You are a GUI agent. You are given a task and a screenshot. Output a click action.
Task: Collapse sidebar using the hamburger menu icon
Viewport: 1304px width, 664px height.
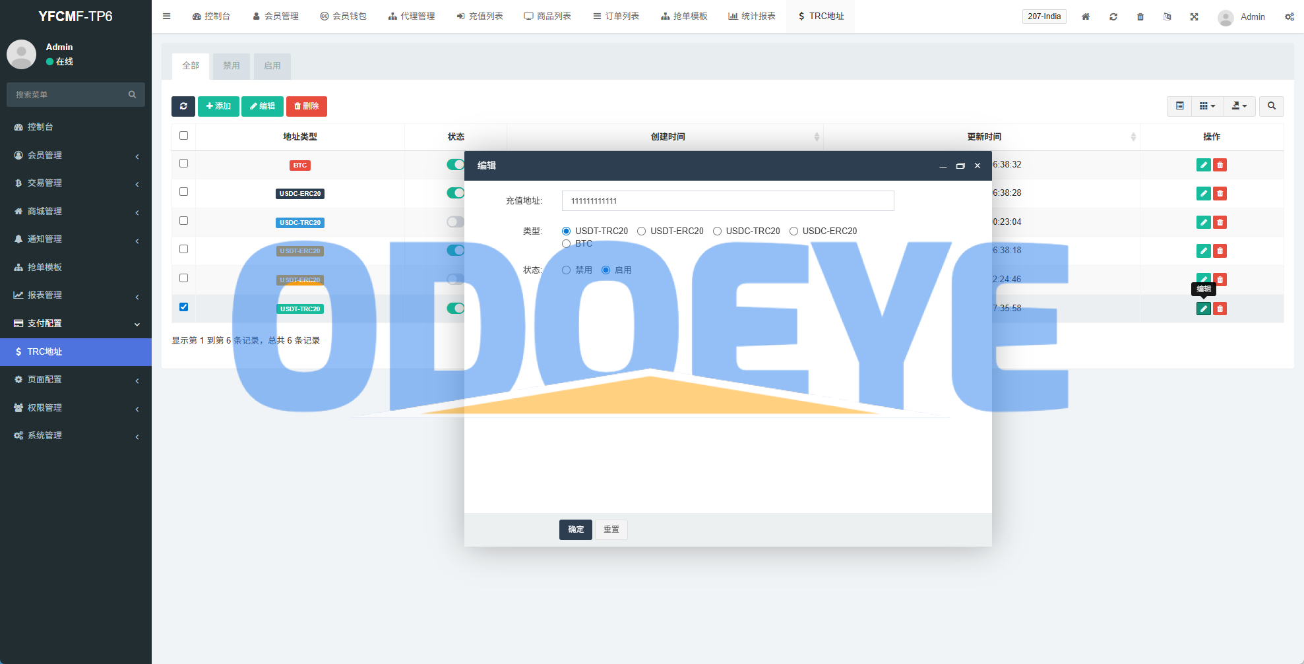click(x=167, y=16)
